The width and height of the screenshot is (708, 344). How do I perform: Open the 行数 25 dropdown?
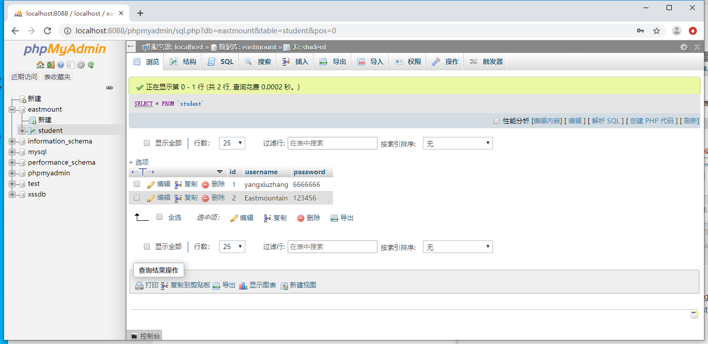coord(232,143)
